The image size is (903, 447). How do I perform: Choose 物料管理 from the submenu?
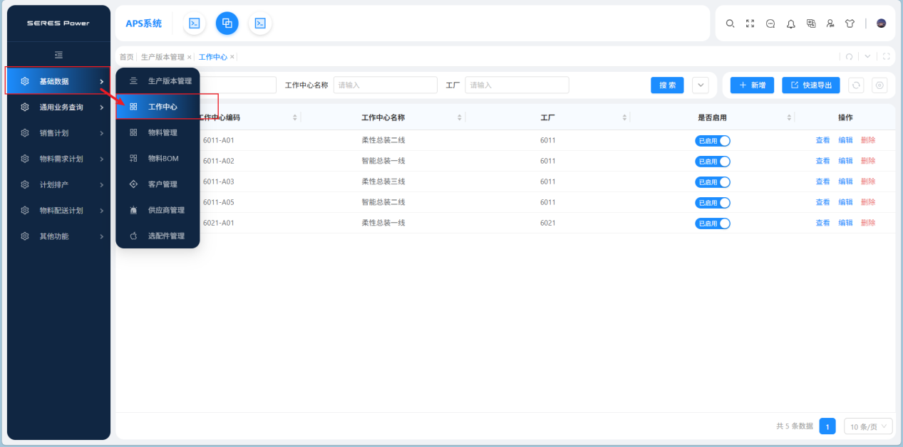158,132
